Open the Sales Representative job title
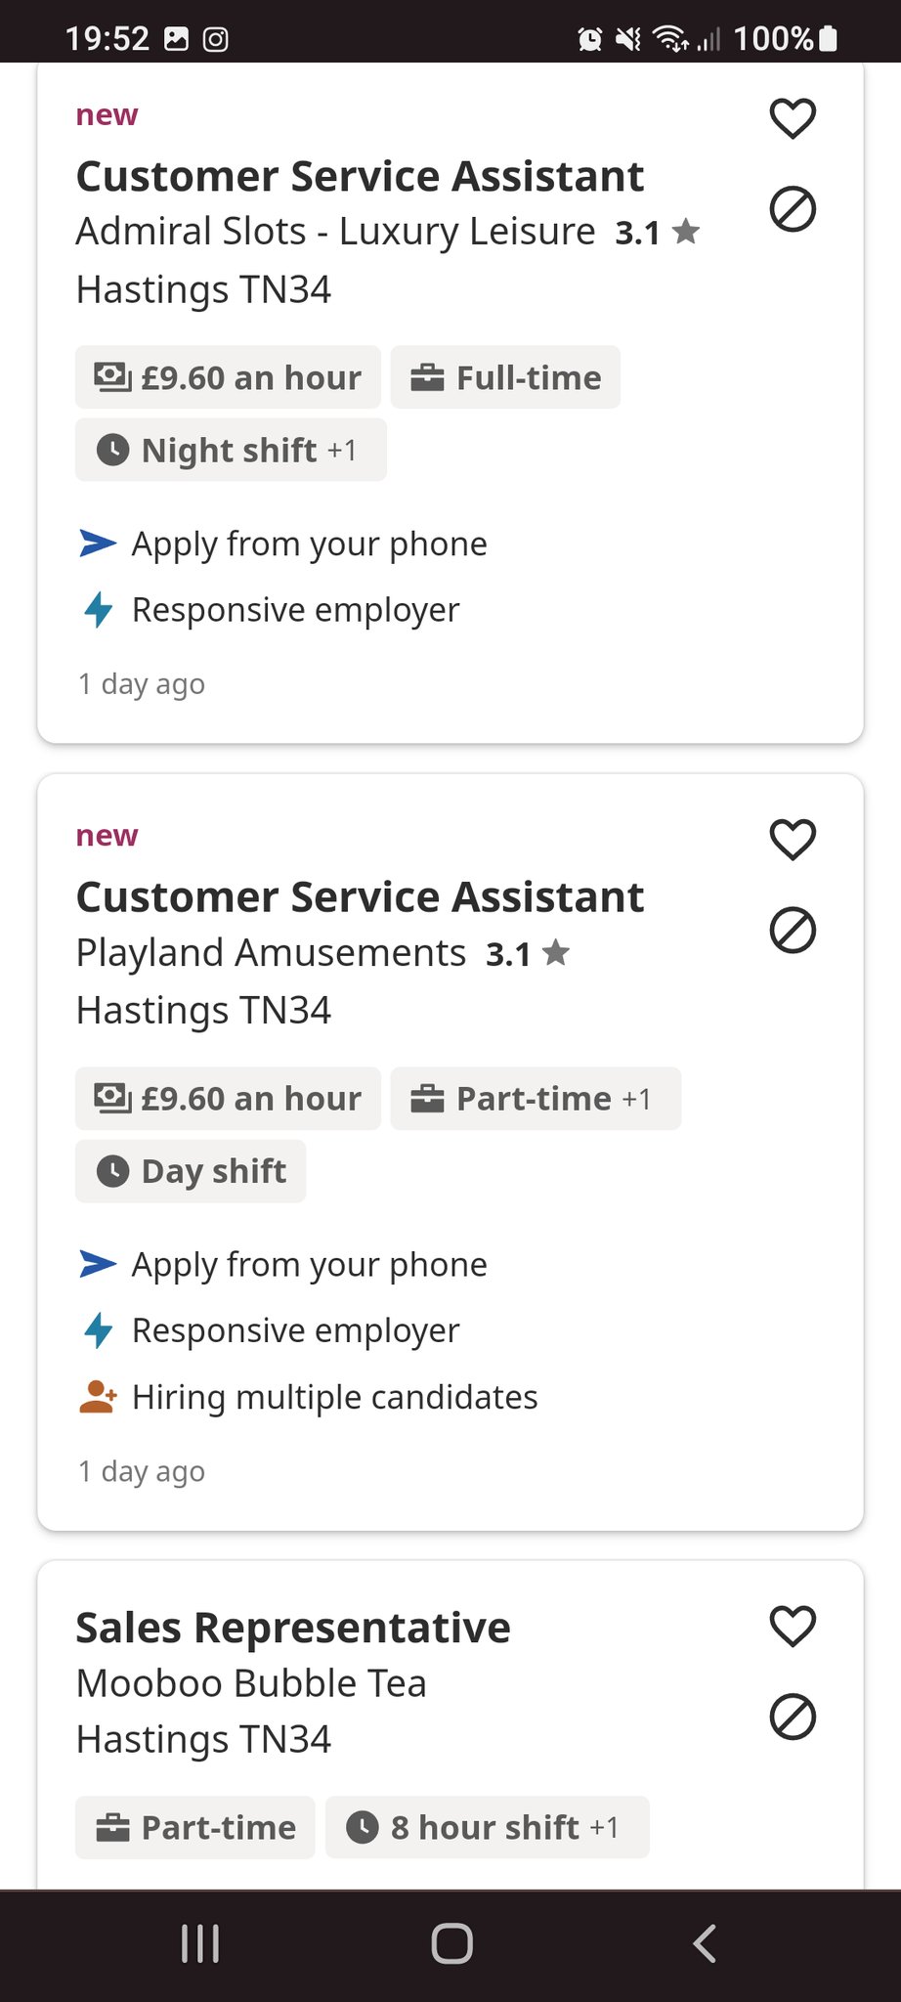This screenshot has height=2002, width=901. coord(293,1628)
